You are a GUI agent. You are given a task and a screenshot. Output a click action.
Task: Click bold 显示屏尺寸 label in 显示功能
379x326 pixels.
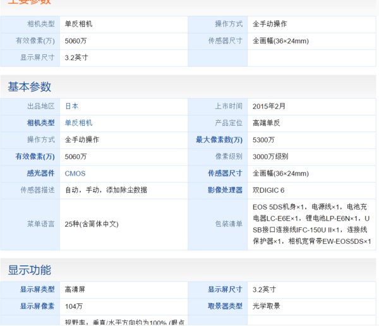225,289
